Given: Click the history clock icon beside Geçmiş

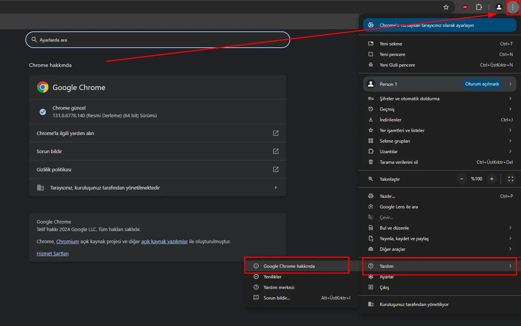Looking at the screenshot, I should point(371,109).
